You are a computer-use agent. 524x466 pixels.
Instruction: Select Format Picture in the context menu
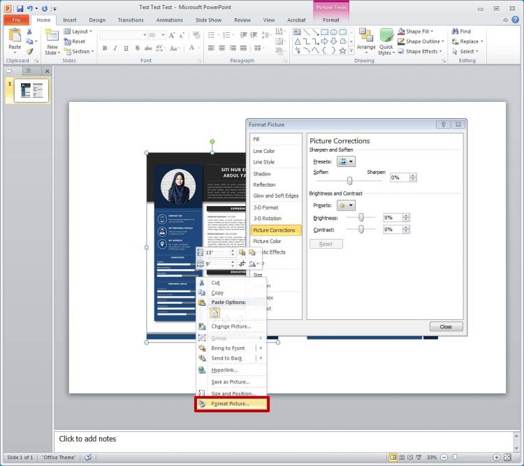[x=231, y=404]
